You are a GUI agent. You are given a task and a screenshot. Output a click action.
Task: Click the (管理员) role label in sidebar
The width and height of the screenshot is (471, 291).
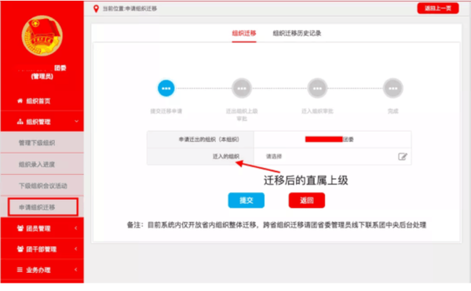[42, 77]
